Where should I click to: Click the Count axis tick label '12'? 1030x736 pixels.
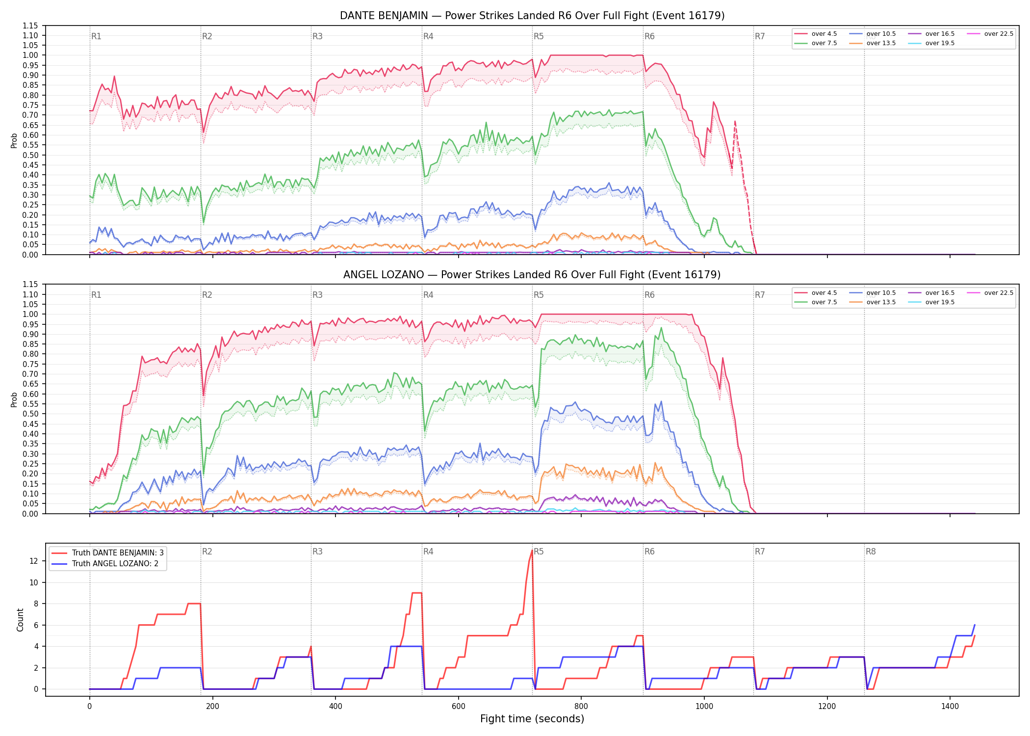(34, 561)
